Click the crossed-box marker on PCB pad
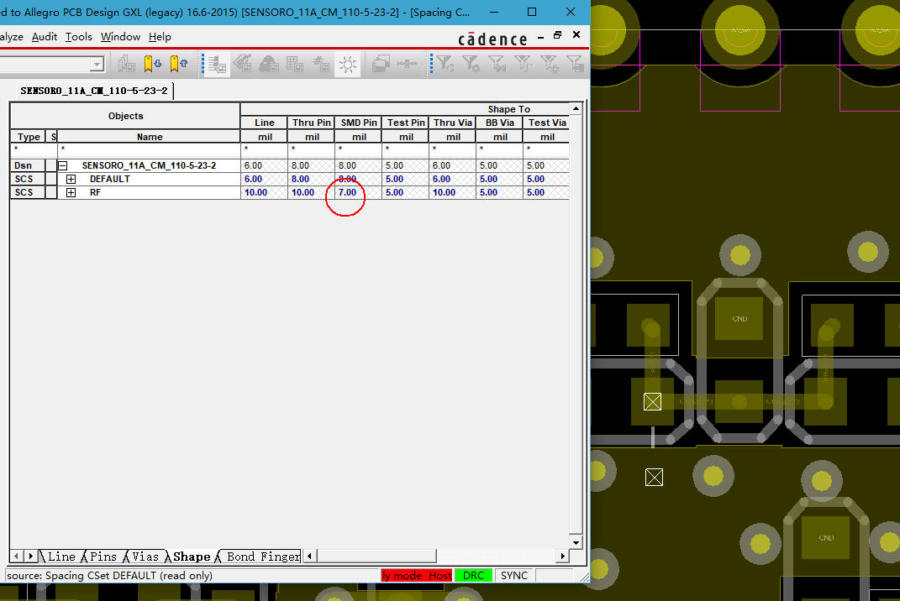Viewport: 900px width, 601px height. point(652,401)
